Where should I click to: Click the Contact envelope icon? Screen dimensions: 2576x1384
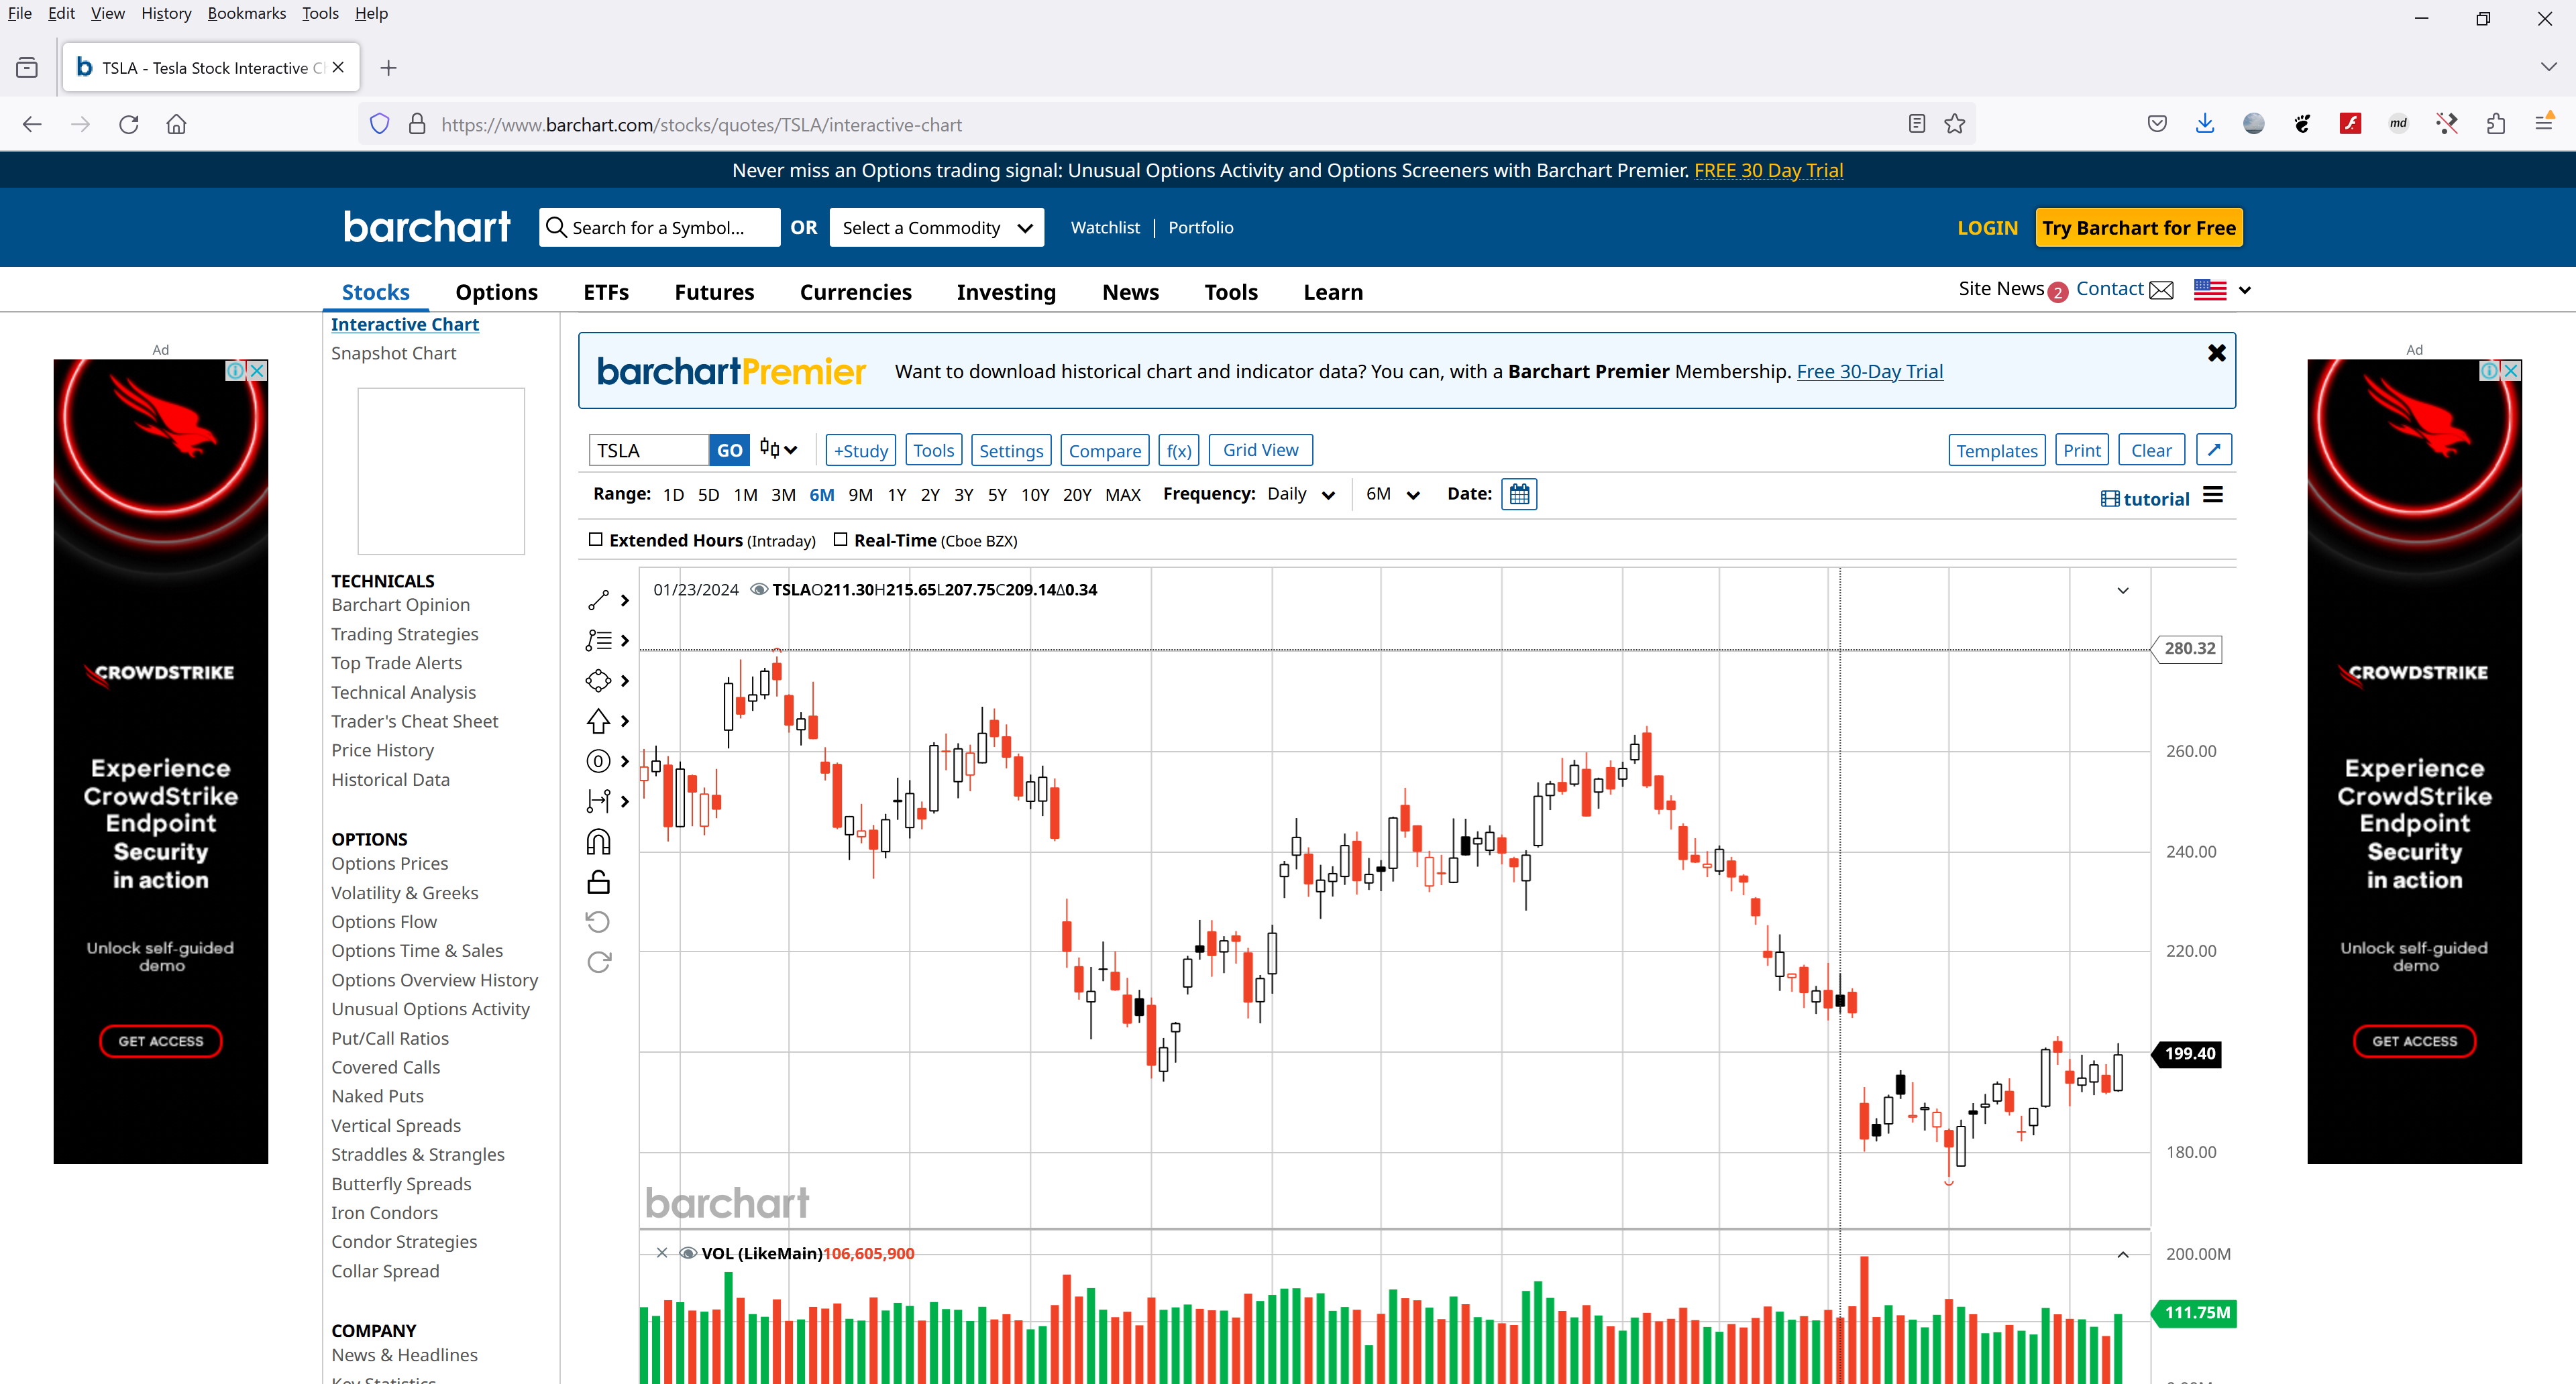coord(2161,290)
